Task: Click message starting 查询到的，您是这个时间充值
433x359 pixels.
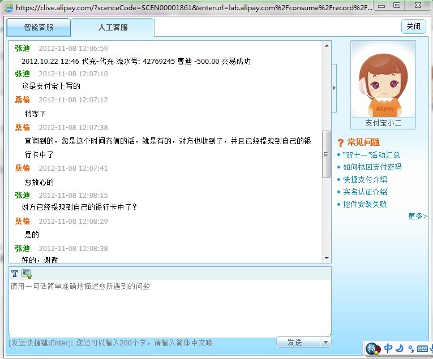Action: click(x=168, y=148)
